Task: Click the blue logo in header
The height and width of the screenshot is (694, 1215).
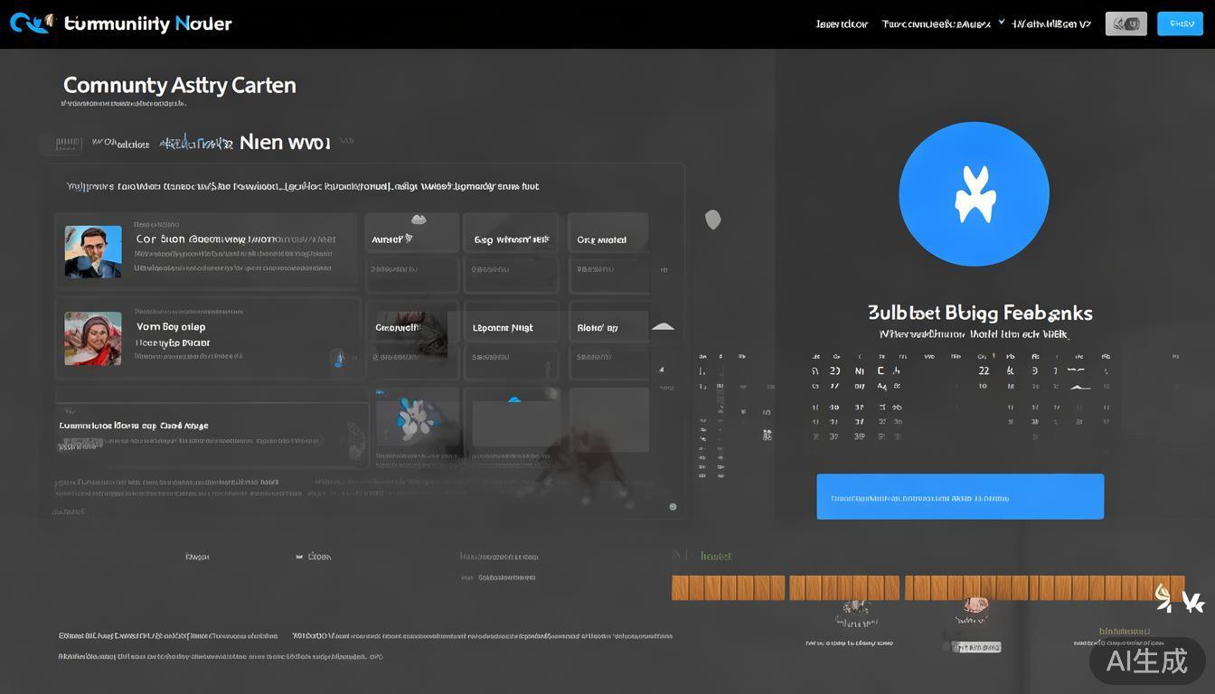Action: 32,23
